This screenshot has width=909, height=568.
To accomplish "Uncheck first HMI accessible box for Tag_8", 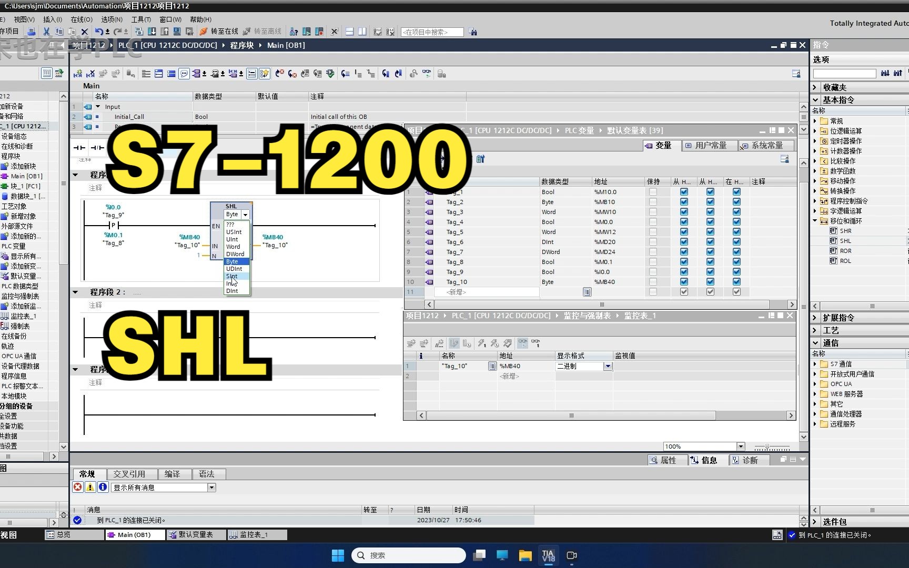I will click(684, 262).
